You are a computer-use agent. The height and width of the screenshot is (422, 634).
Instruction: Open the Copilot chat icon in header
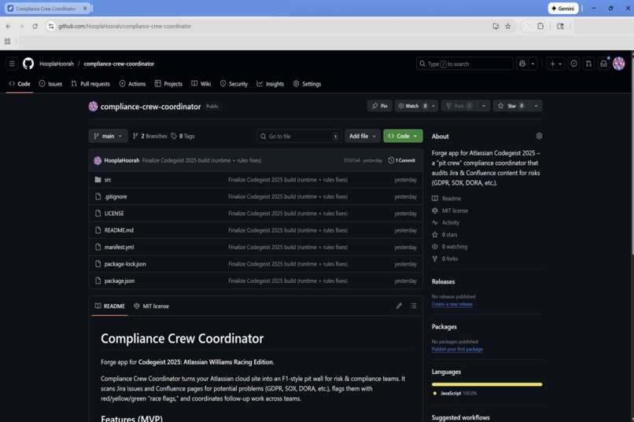pyautogui.click(x=522, y=64)
